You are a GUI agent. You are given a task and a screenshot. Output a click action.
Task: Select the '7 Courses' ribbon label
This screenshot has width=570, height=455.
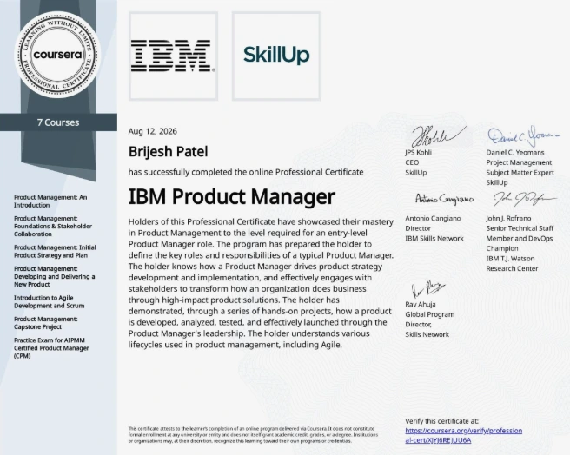(x=58, y=122)
